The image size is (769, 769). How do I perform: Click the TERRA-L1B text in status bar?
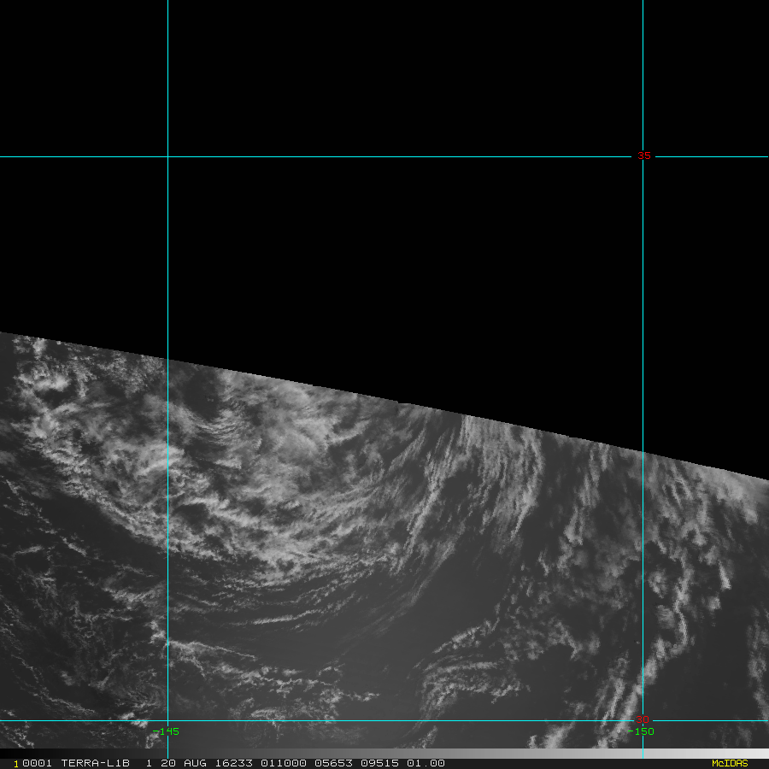point(93,763)
